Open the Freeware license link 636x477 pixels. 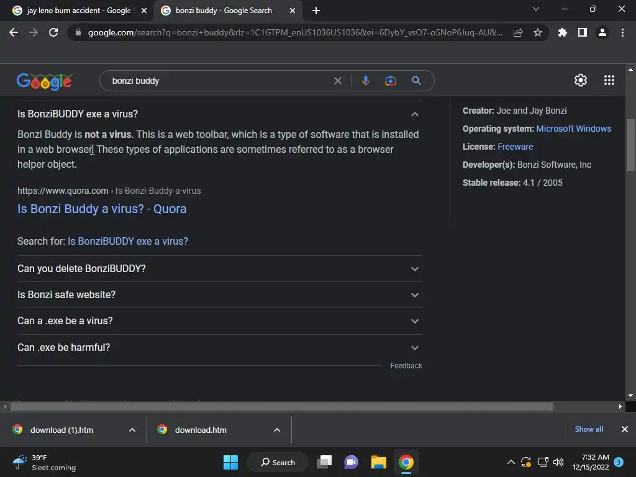click(515, 147)
